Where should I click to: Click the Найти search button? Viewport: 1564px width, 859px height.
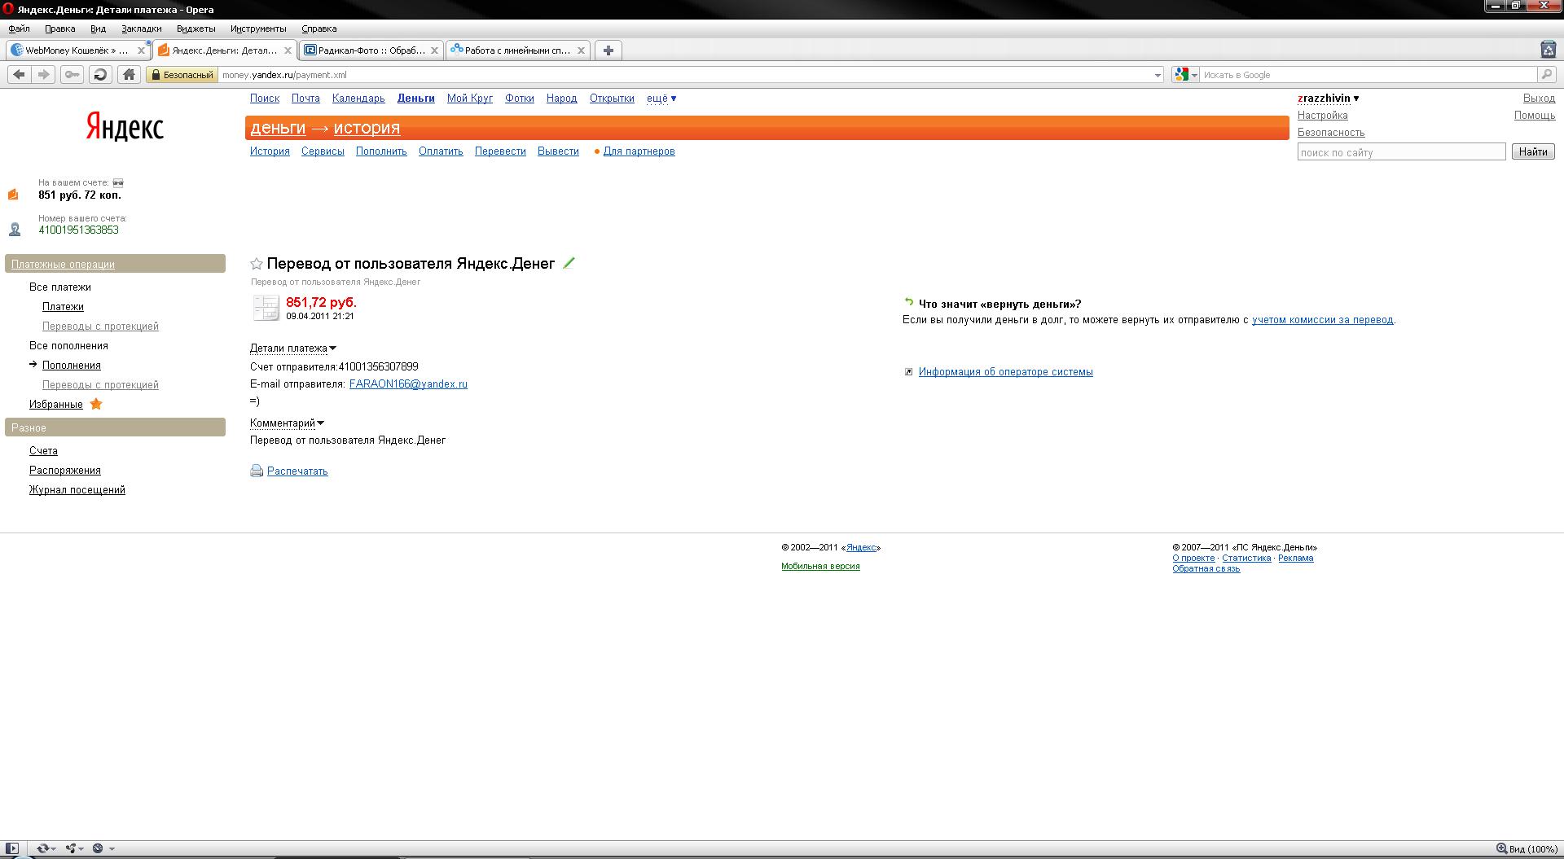pos(1533,151)
